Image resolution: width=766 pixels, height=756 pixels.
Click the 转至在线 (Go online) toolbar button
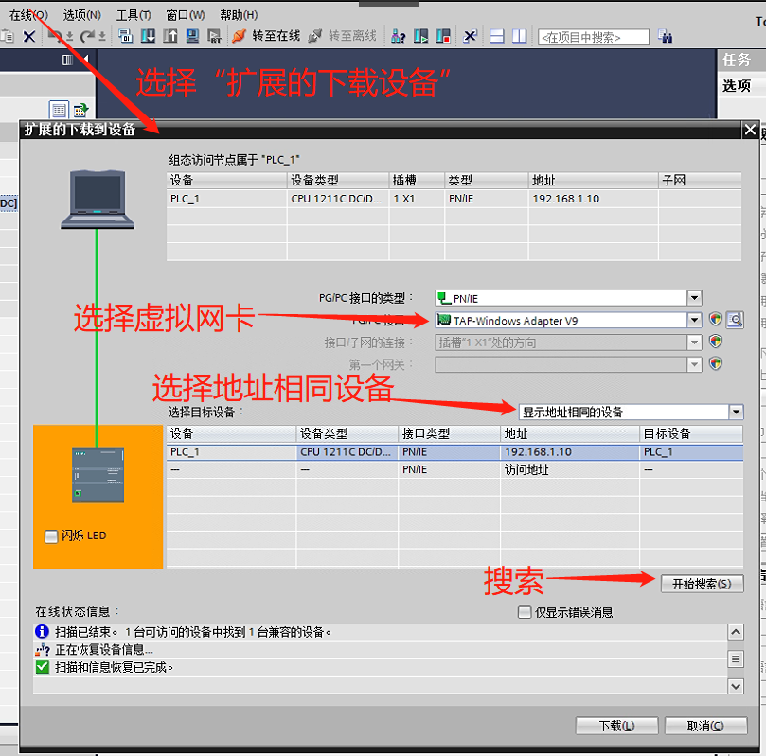[266, 36]
